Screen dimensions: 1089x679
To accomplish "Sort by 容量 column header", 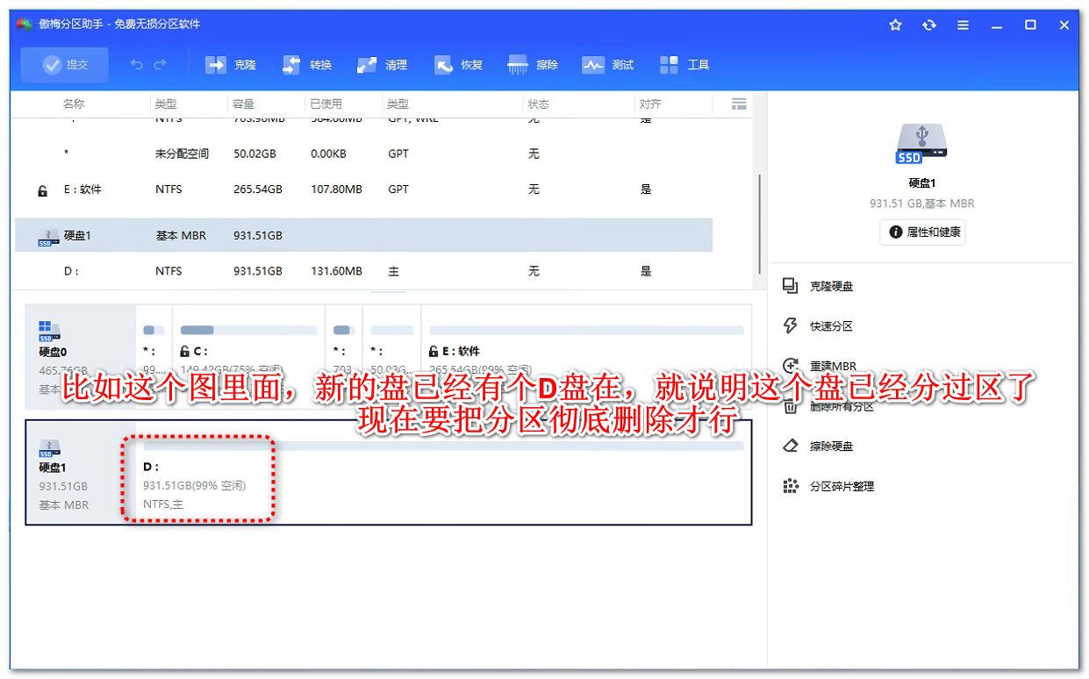I will point(243,104).
